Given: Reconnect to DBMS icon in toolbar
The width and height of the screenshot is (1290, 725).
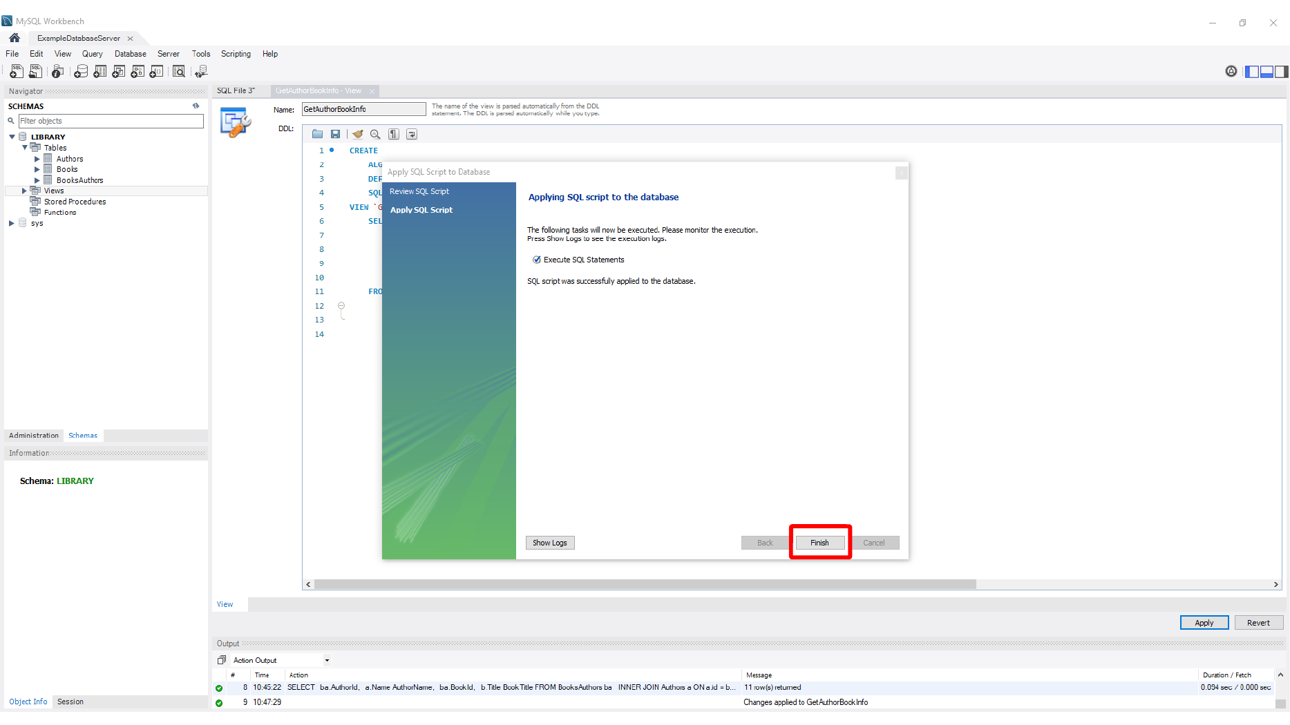Looking at the screenshot, I should [201, 71].
